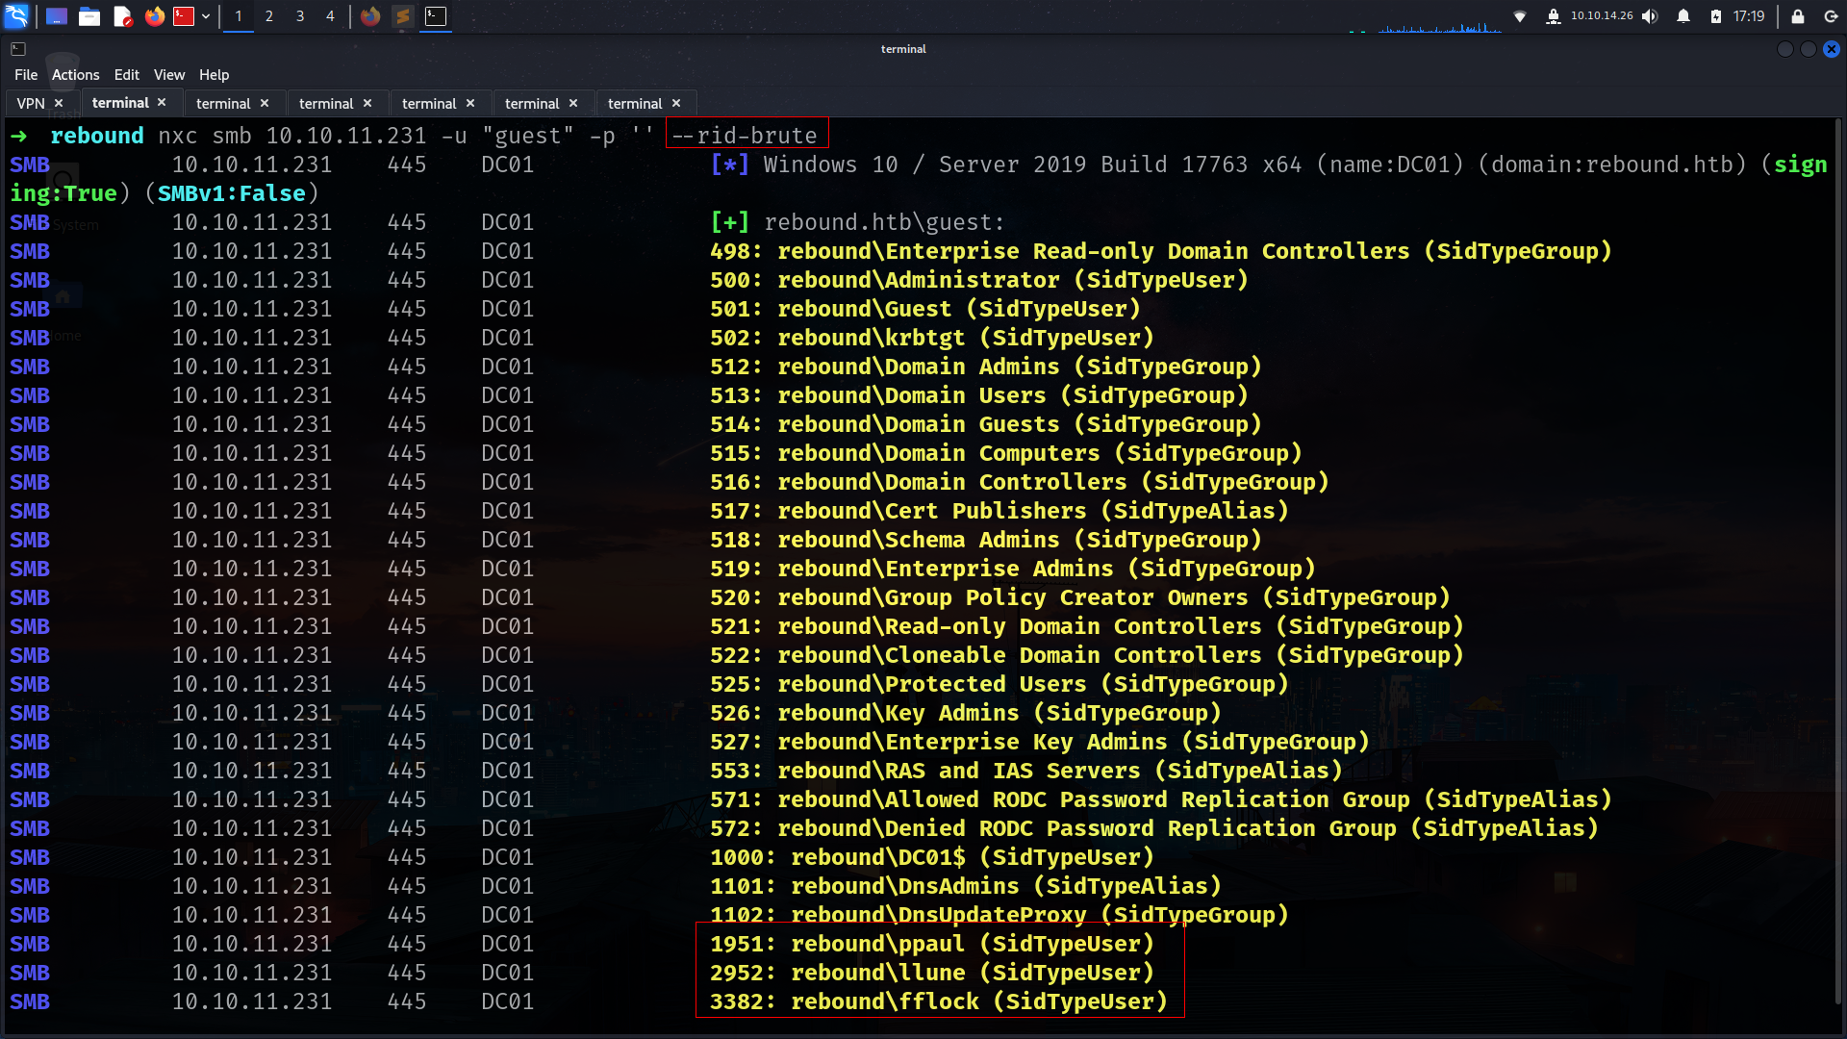Click the rebound\krbtgt (SidTypeUser) line

(x=932, y=338)
